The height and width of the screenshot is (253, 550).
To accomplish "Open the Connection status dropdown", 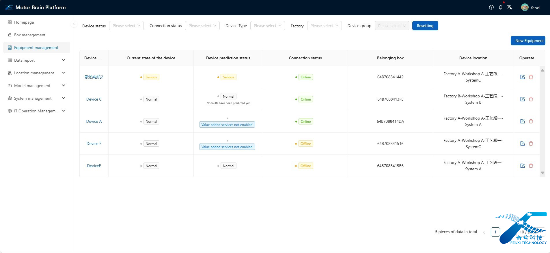I will point(202,26).
